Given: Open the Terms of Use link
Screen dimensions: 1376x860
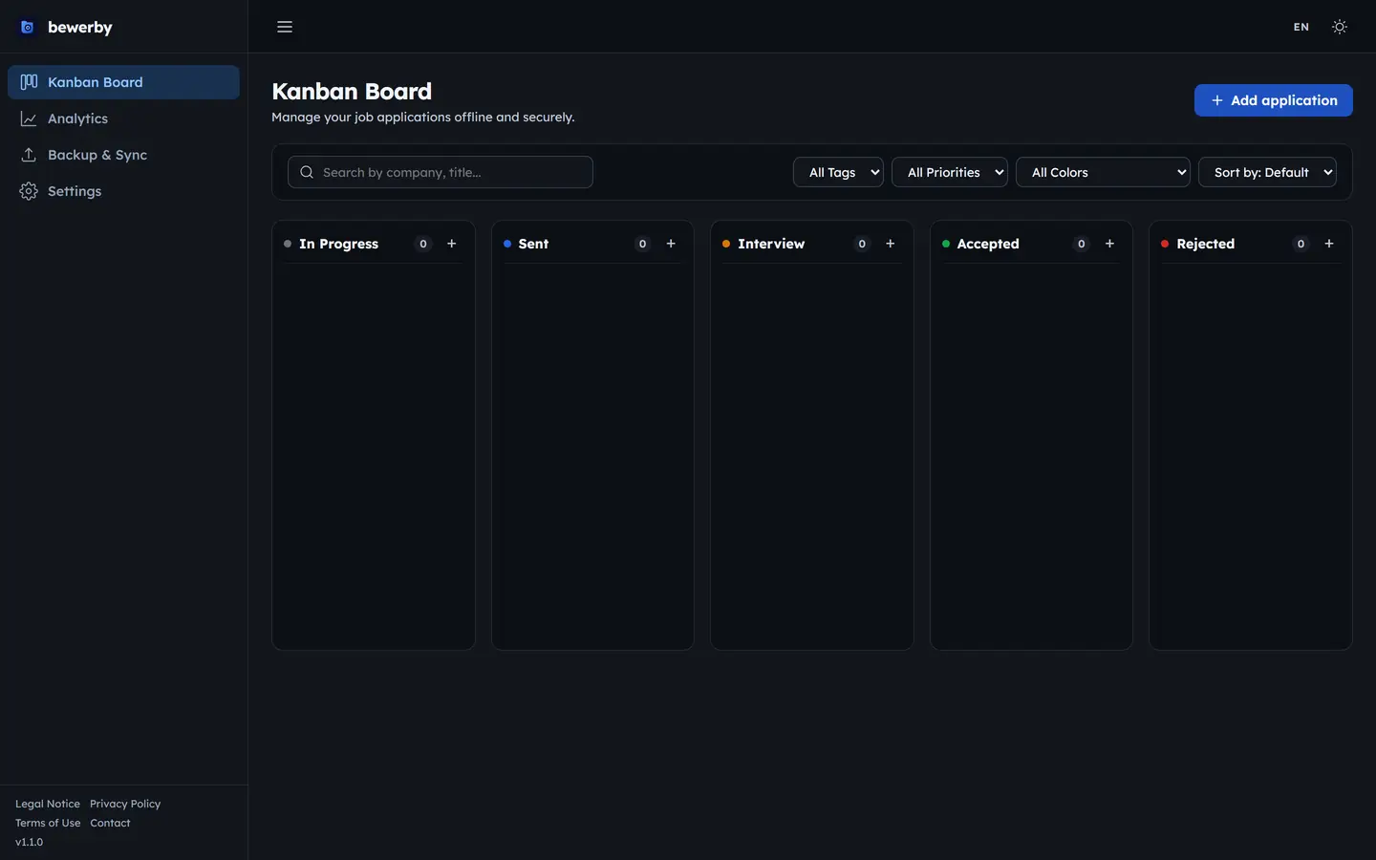Looking at the screenshot, I should tap(48, 823).
